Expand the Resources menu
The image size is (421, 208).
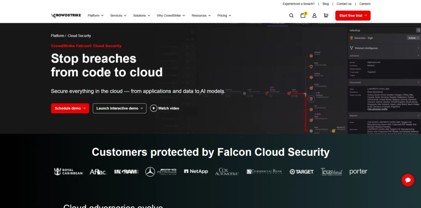201,16
